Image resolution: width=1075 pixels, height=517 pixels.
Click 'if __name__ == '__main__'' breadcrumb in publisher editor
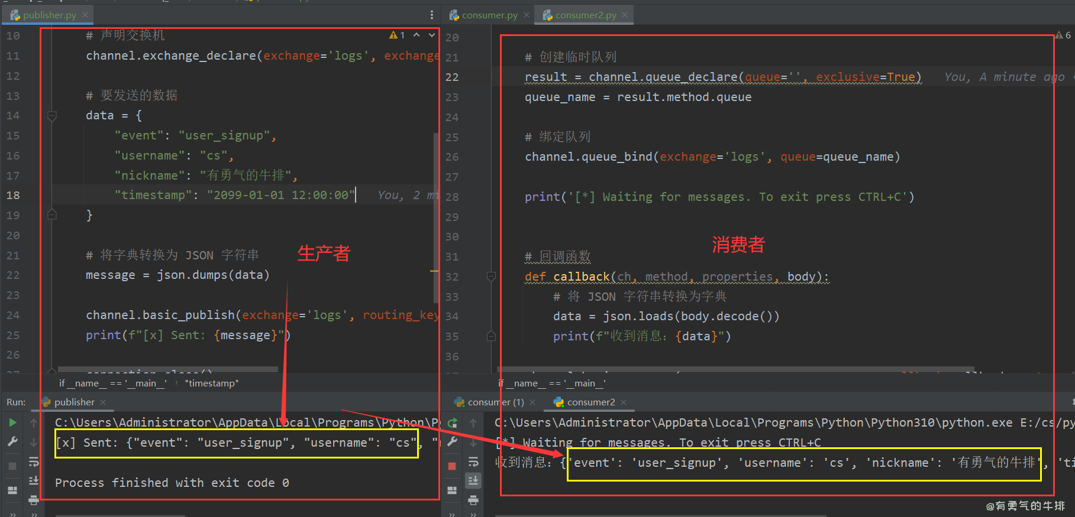tap(113, 383)
